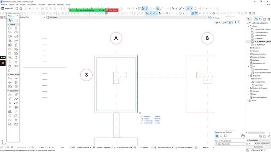Select the Fill tool

tap(10, 111)
